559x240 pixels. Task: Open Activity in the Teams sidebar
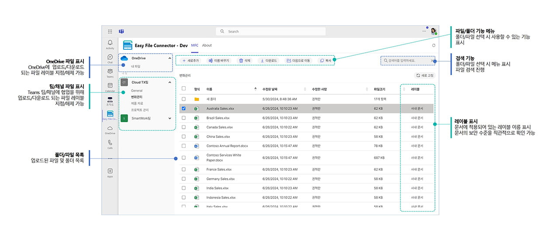110,45
